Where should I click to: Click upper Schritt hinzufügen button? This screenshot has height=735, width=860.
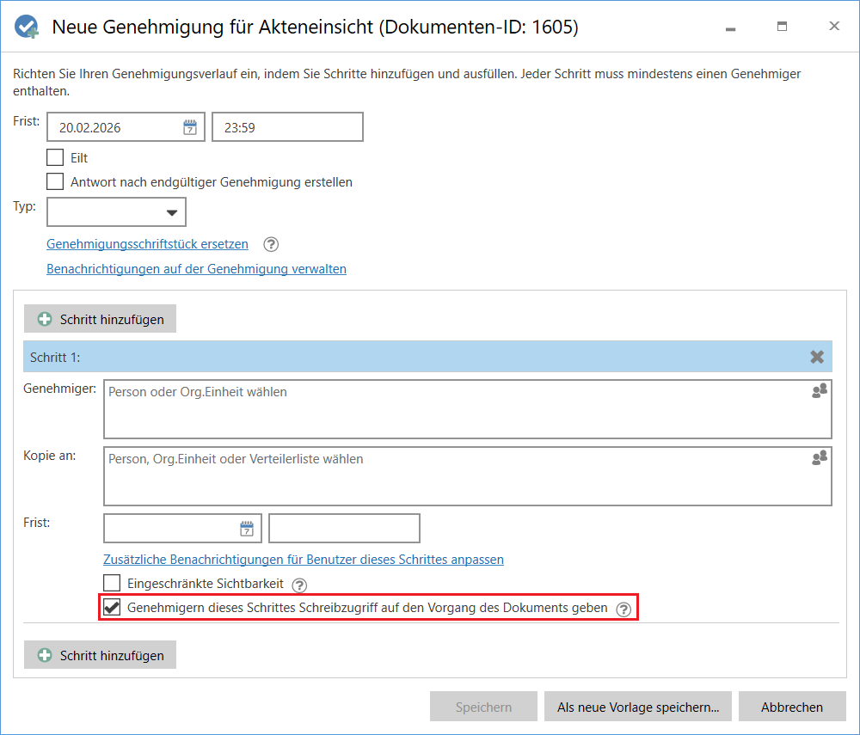click(100, 319)
